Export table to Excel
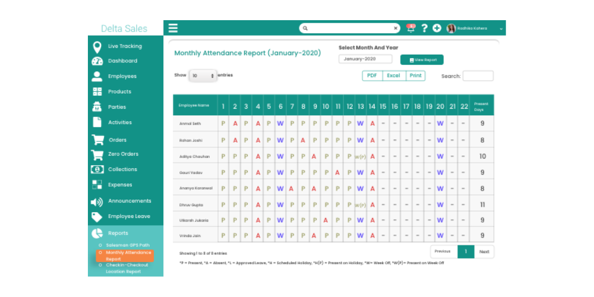 (394, 76)
